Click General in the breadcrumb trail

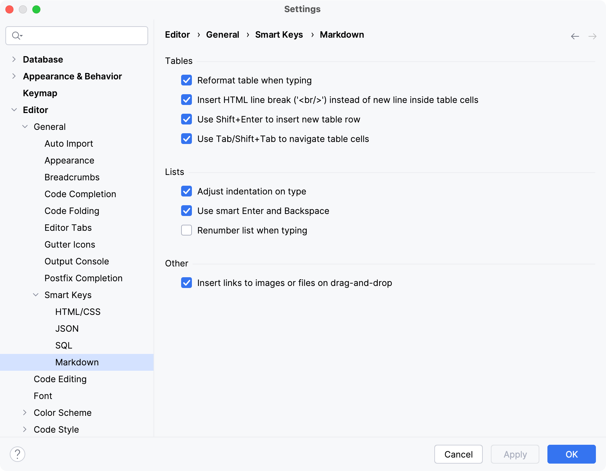(x=223, y=35)
